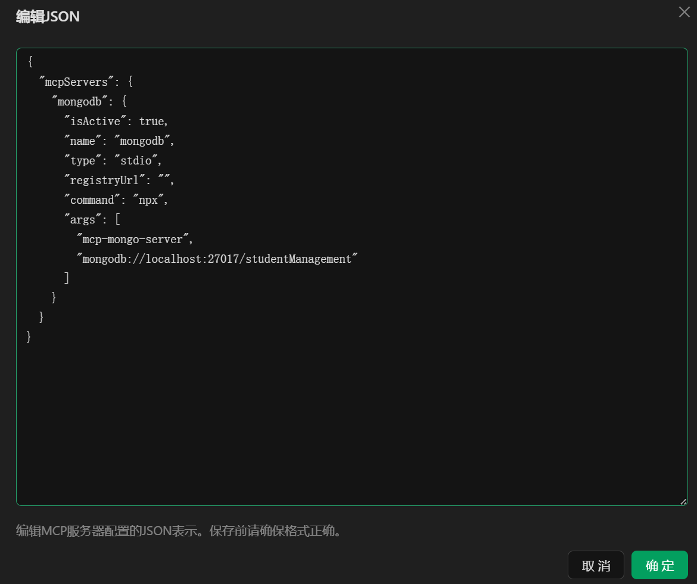Click the "mcpServers" key line
Image resolution: width=697 pixels, height=584 pixels.
pos(86,82)
